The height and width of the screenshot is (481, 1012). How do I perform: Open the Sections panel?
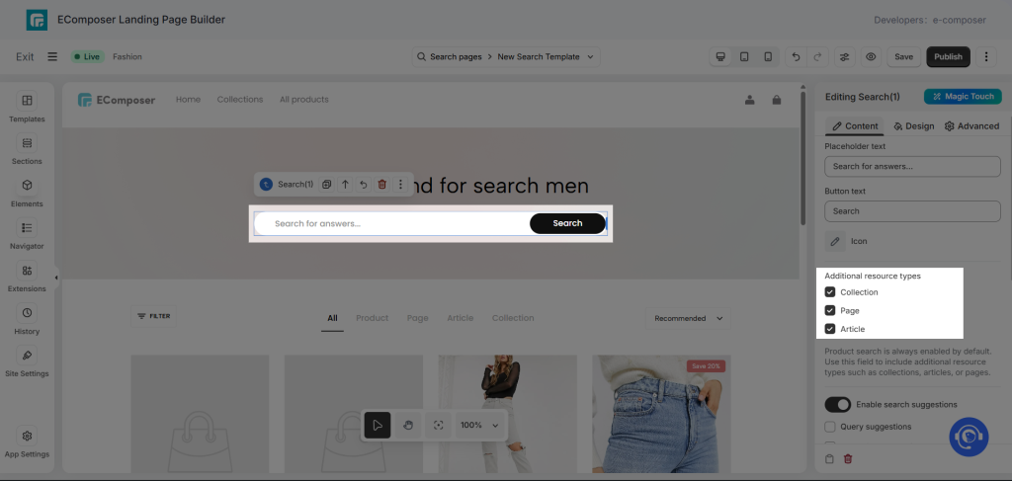coord(27,149)
